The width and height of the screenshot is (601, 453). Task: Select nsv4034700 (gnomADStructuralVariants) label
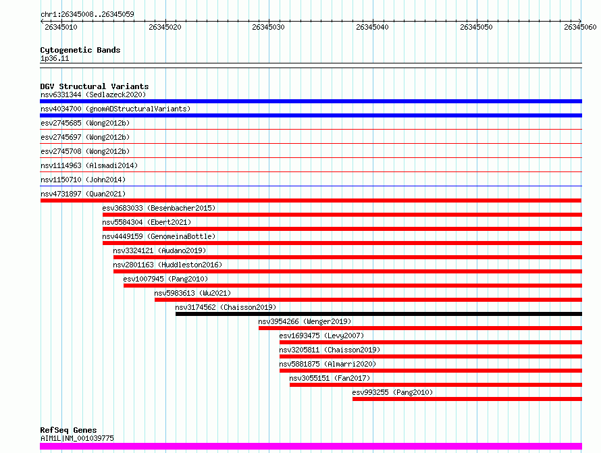pos(115,109)
